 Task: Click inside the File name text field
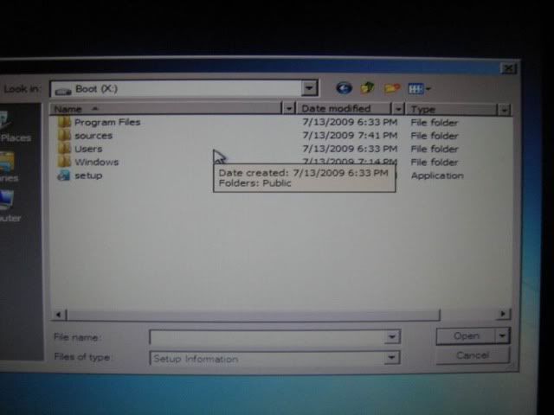pos(268,337)
